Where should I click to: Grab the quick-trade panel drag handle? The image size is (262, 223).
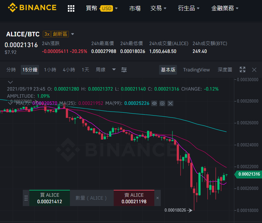pos(26,198)
